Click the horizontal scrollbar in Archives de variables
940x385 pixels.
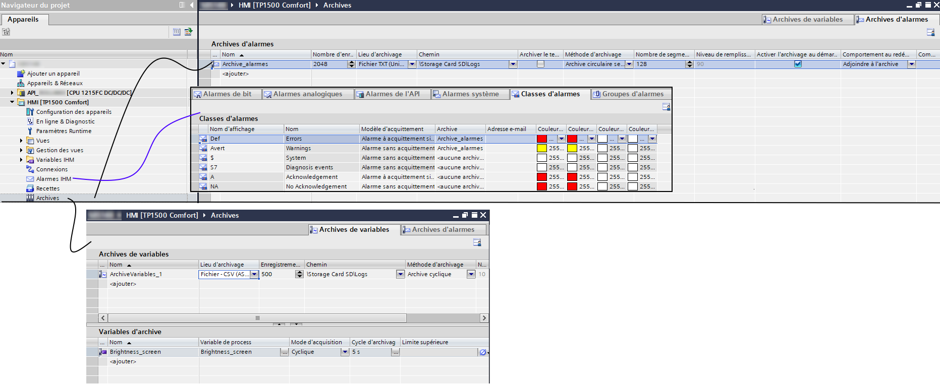[x=257, y=318]
